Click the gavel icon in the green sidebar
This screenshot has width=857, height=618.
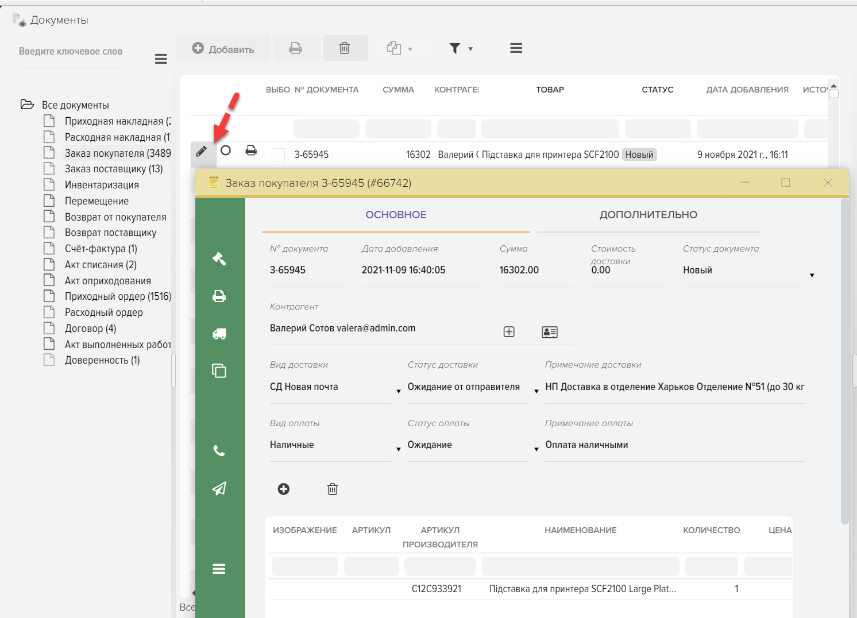(x=219, y=259)
